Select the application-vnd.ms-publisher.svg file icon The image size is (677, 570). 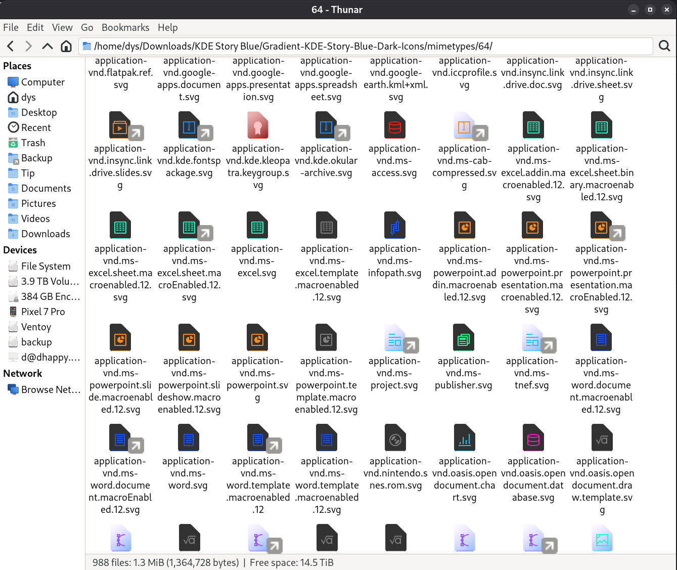(464, 337)
